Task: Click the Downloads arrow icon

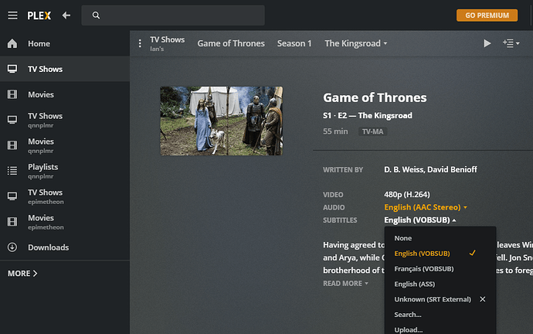Action: [12, 247]
